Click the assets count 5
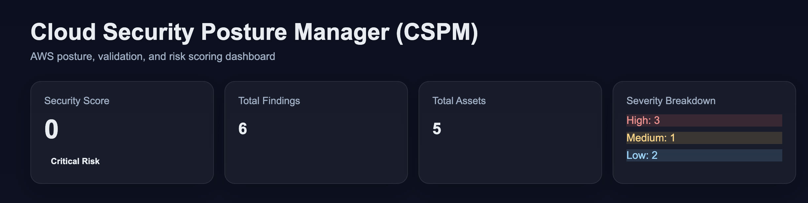The width and height of the screenshot is (808, 203). (437, 129)
